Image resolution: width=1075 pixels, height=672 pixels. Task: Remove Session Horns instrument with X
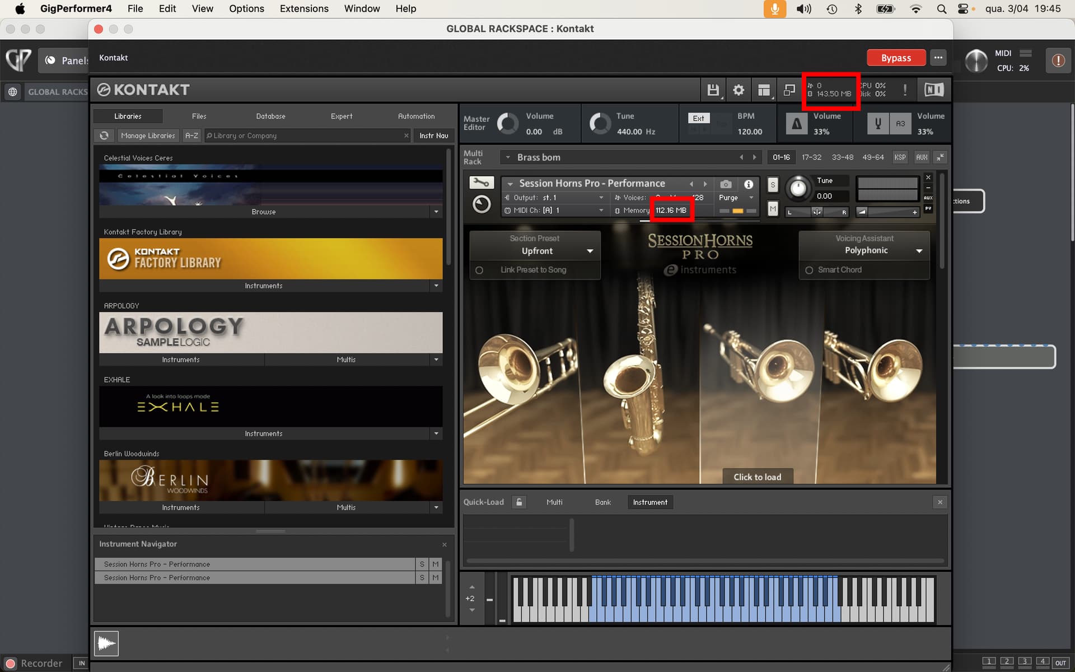click(928, 178)
